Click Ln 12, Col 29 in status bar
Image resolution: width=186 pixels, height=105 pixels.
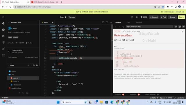154,98
